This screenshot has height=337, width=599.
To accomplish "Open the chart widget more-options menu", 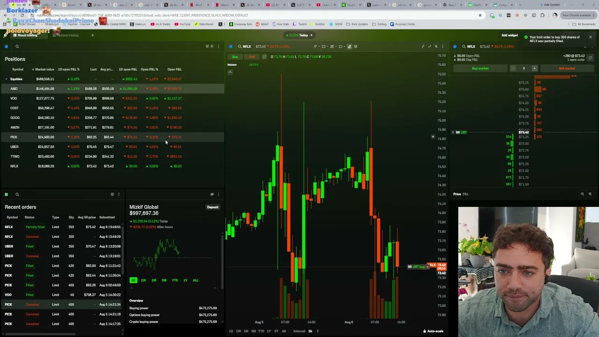I will [442, 46].
